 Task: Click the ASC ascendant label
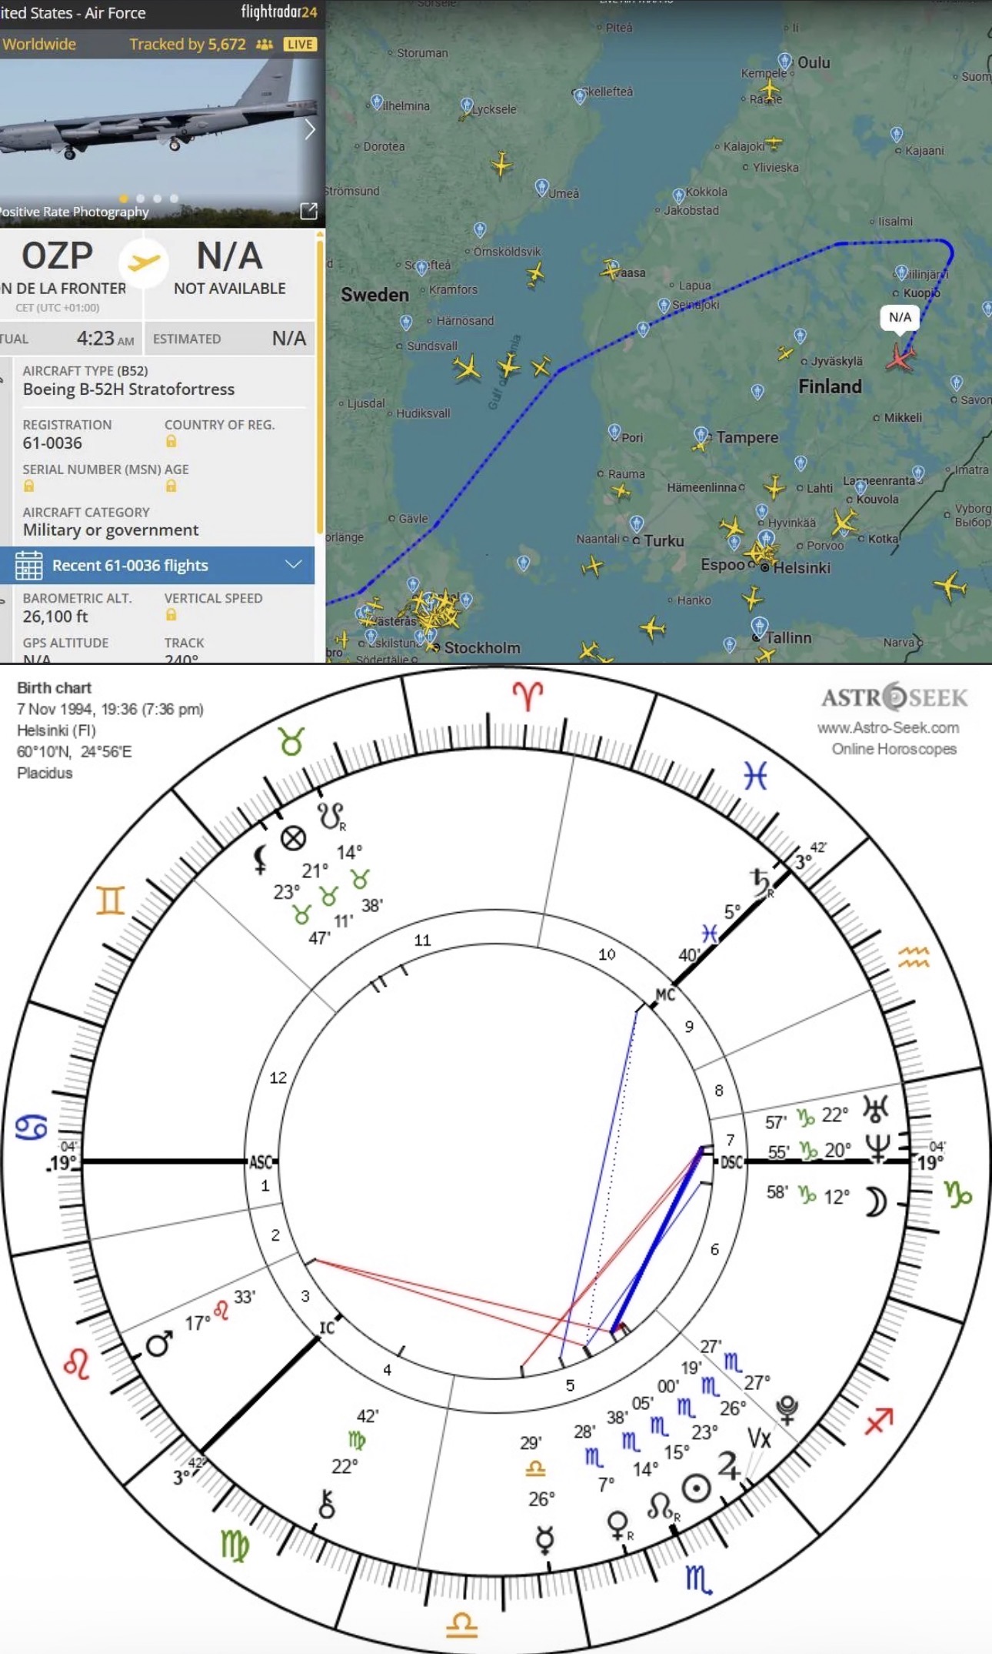pos(261,1161)
